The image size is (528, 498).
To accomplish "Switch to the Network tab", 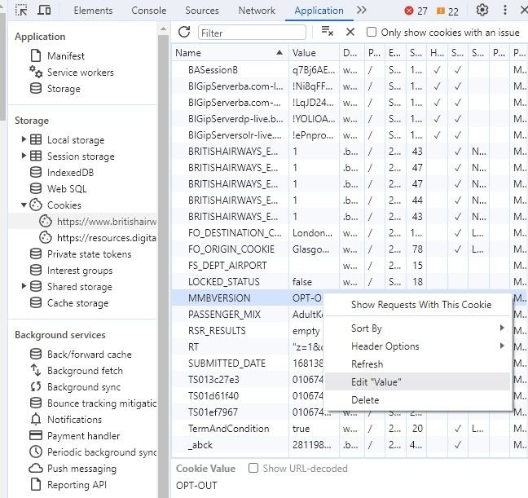I will pos(257,11).
